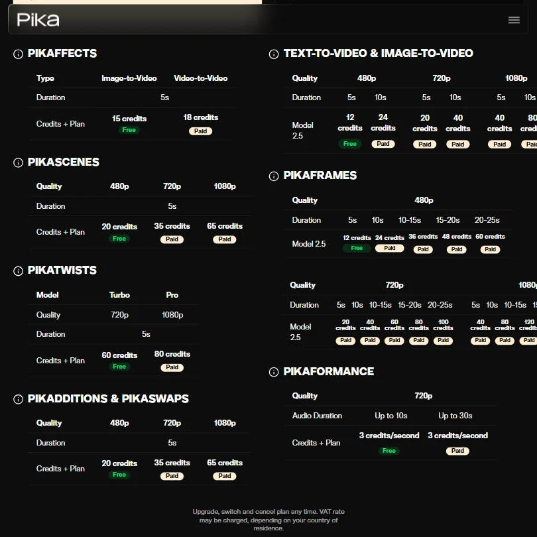Screen dimensions: 537x537
Task: Click the 60 credits value in Pikatwists
Action: [x=119, y=355]
